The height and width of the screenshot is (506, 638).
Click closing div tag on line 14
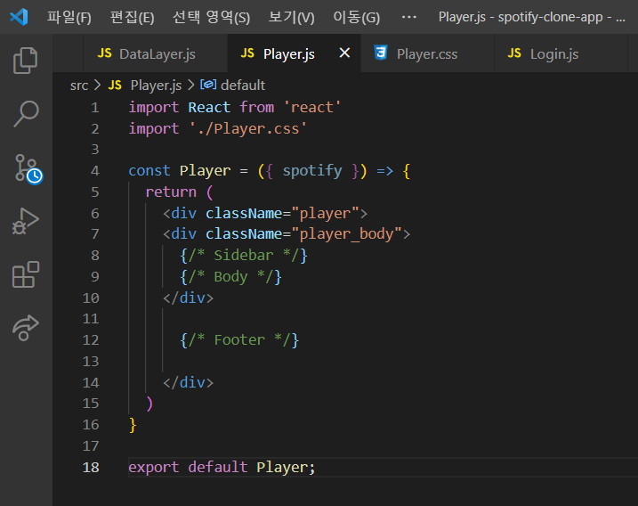point(188,382)
